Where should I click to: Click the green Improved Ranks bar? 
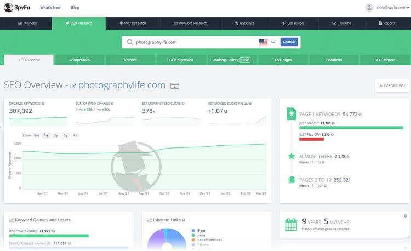[49, 236]
